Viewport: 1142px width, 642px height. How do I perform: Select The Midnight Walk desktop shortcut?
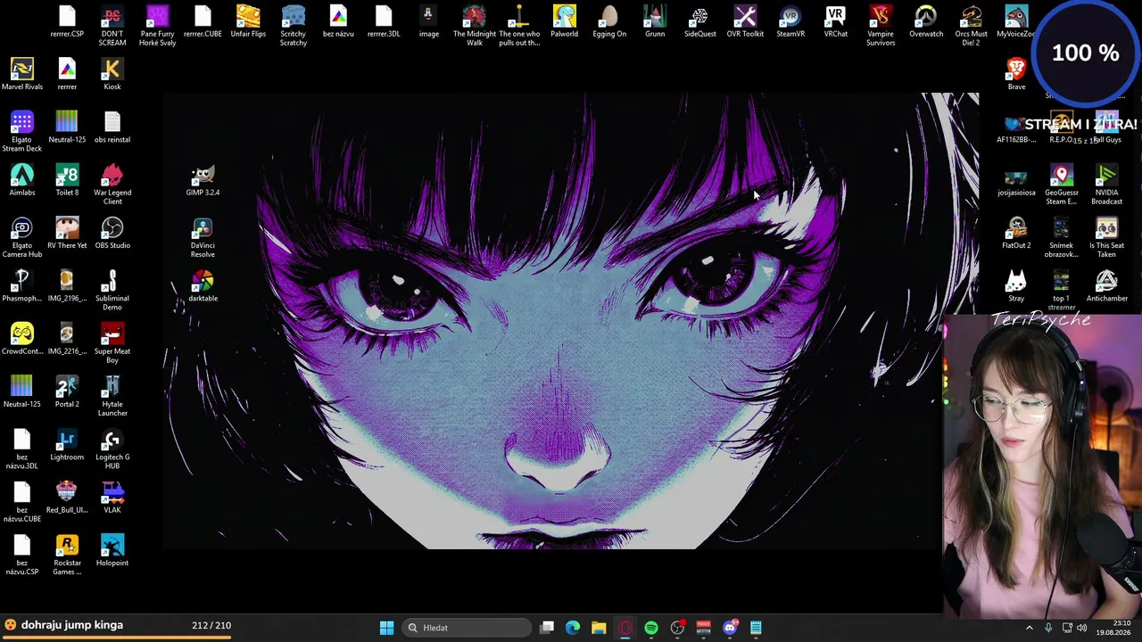point(474,26)
